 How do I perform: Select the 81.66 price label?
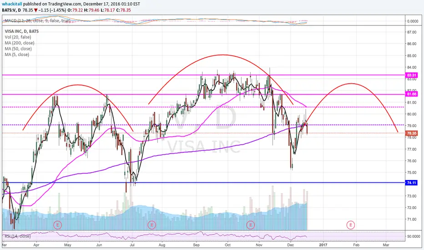pyautogui.click(x=411, y=94)
